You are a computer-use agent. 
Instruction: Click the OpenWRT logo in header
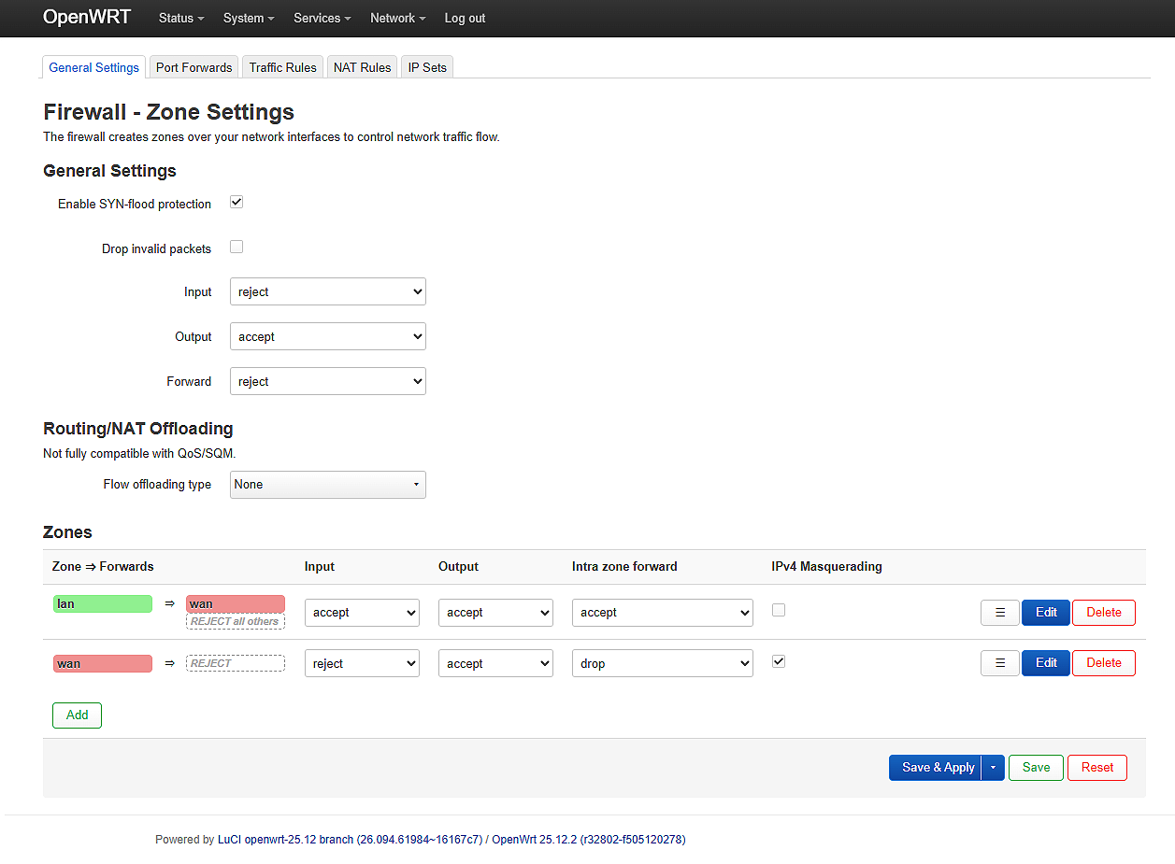(x=87, y=18)
